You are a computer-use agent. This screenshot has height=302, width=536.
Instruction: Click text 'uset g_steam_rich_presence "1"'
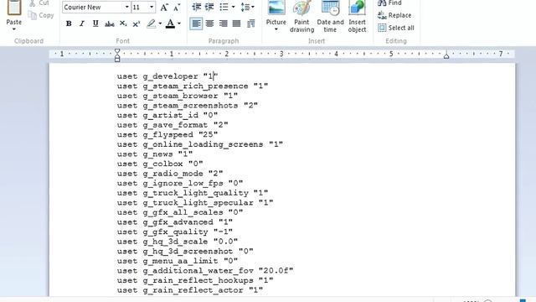[193, 86]
